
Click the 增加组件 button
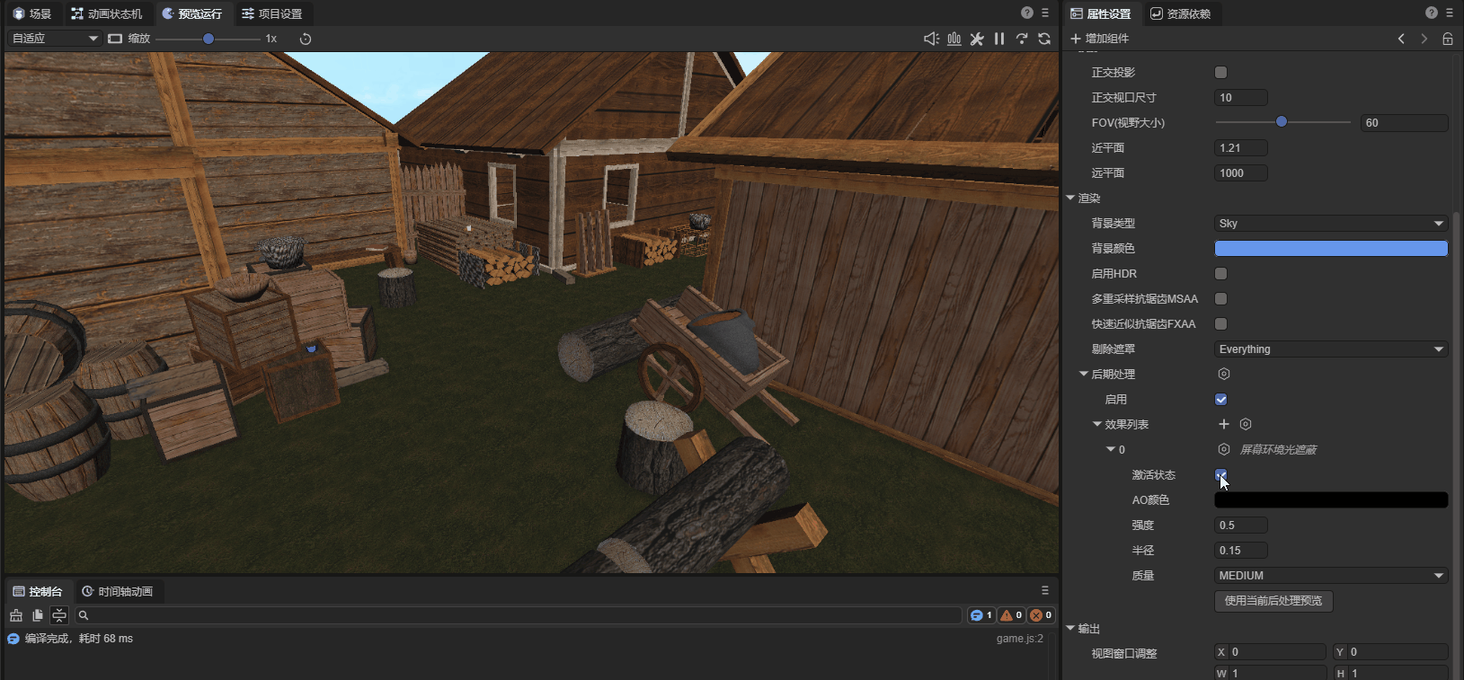coord(1099,39)
